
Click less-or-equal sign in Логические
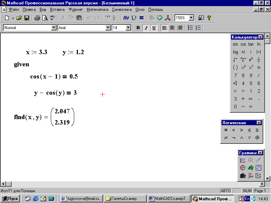coord(249,130)
